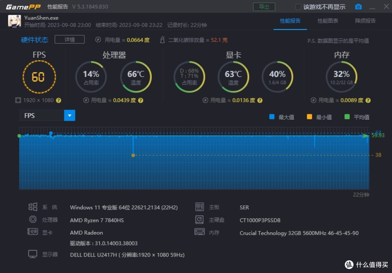Click the DELL U2417H monitor text
Screen dimensions: 392x273
point(127,255)
